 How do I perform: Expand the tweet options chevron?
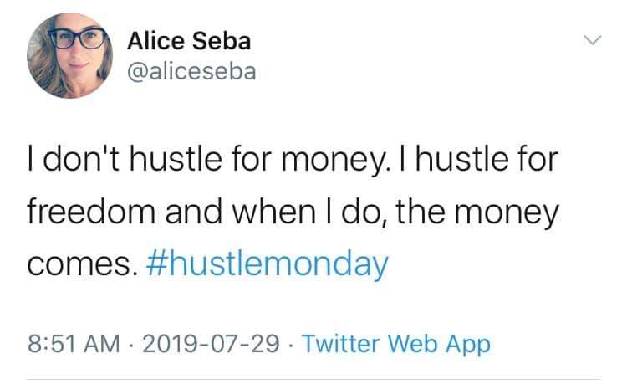point(592,40)
